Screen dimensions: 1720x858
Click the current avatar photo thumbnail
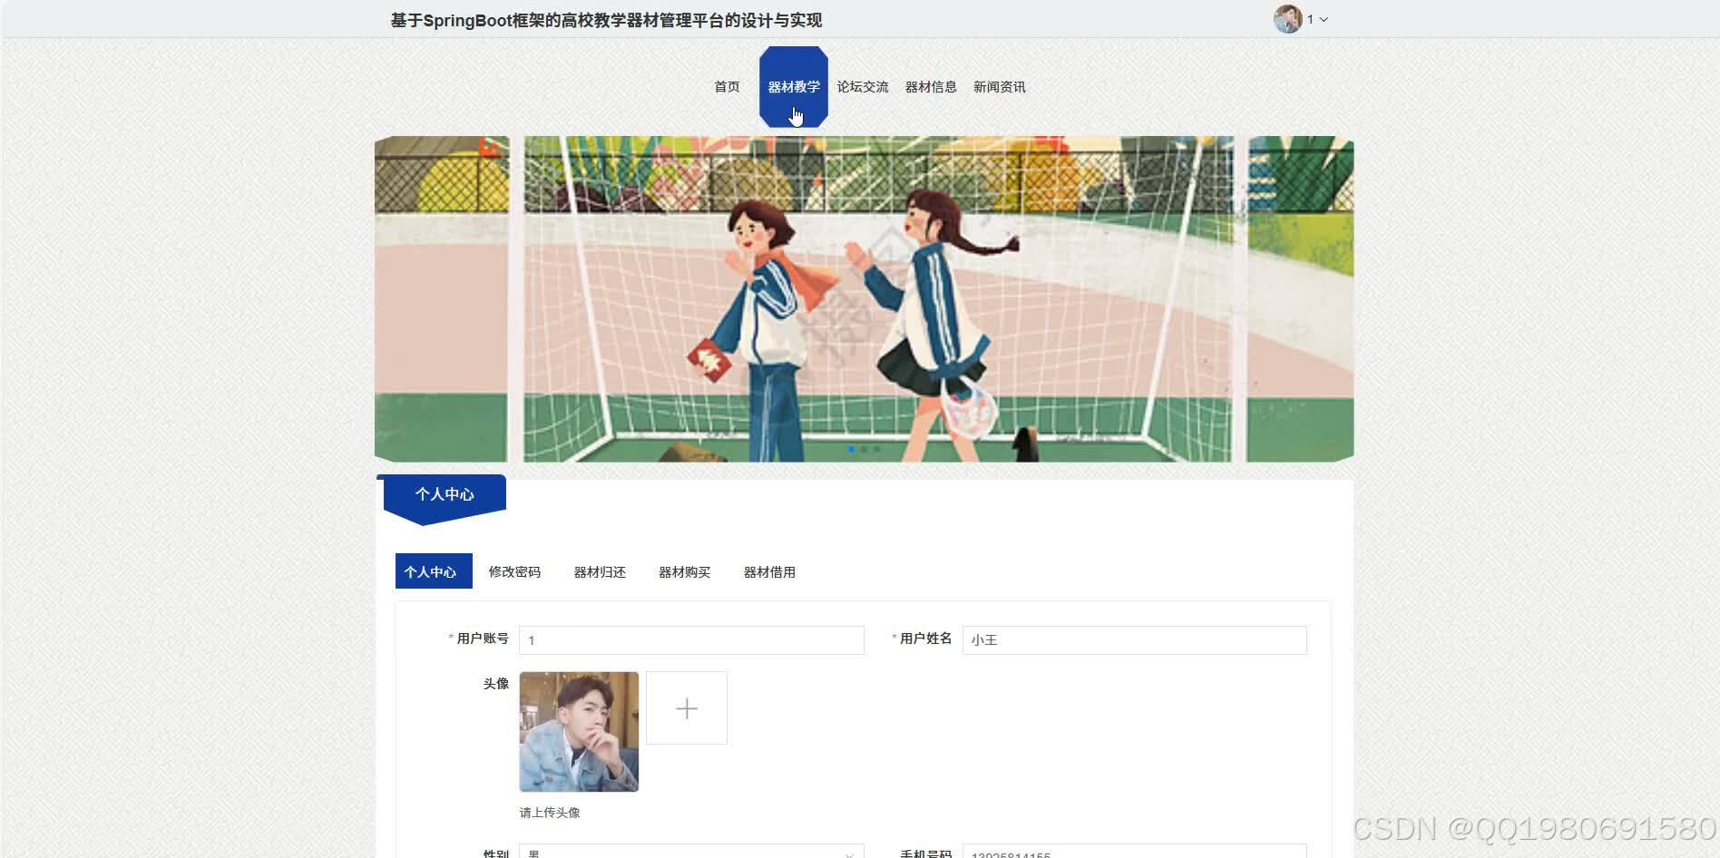coord(579,730)
